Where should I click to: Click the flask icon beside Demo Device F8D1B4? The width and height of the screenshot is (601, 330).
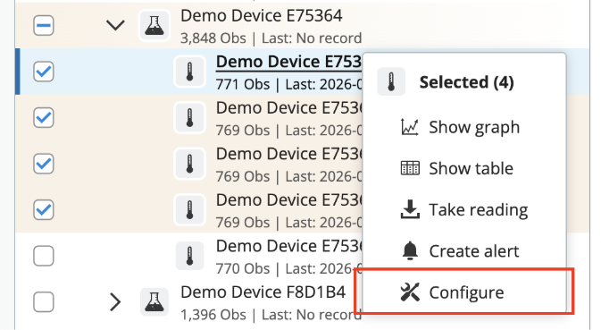[x=154, y=301]
